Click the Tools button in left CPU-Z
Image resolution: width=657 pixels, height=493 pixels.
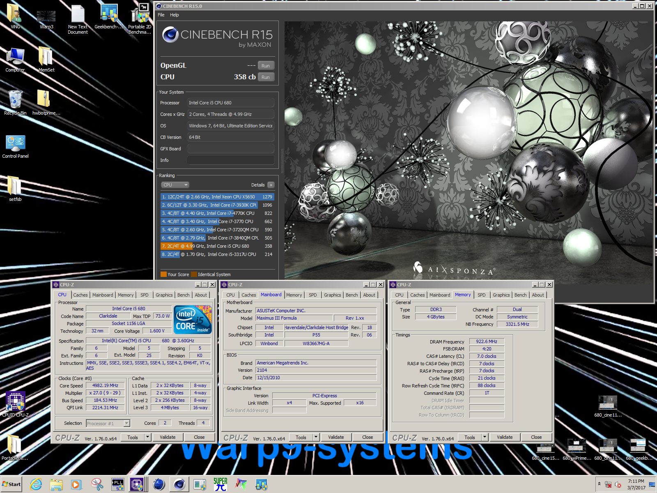[x=133, y=437]
